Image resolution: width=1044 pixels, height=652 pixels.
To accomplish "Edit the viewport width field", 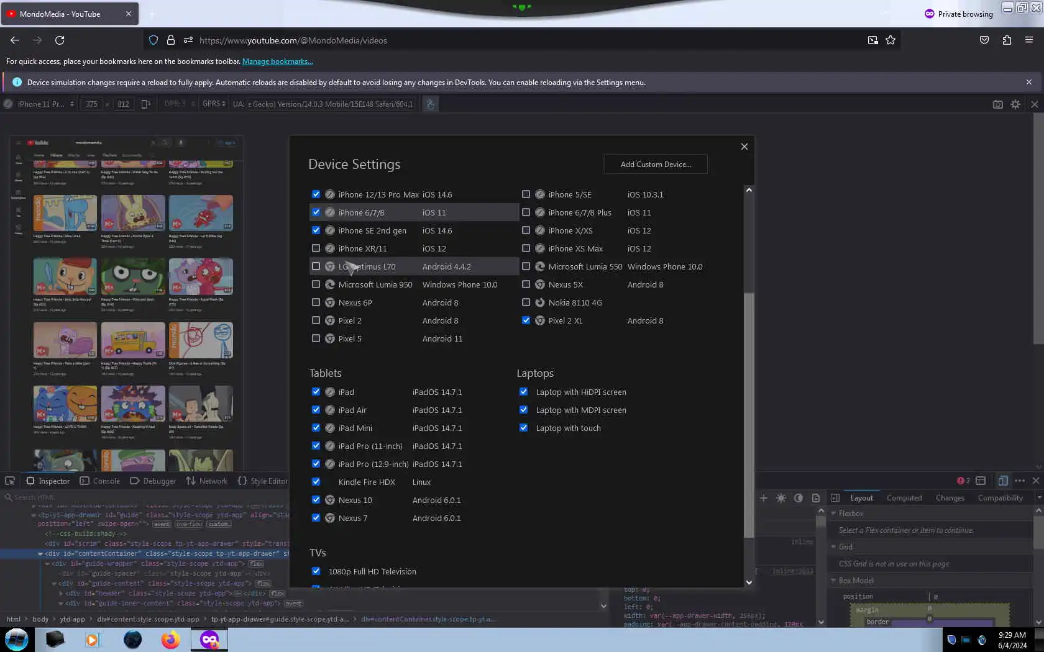I will pyautogui.click(x=92, y=104).
